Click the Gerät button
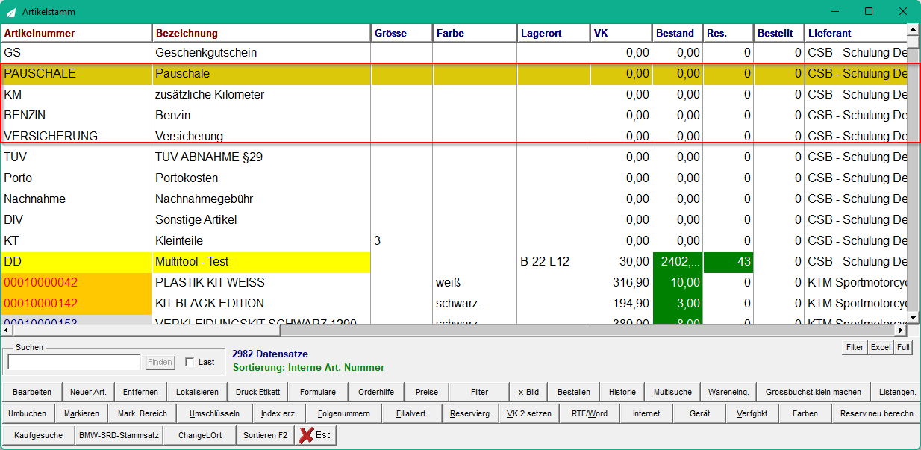921x450 pixels. [x=699, y=413]
